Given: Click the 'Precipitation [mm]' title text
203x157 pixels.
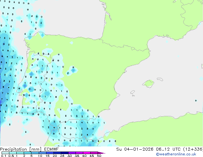Looking at the screenshot, I should (20, 149).
